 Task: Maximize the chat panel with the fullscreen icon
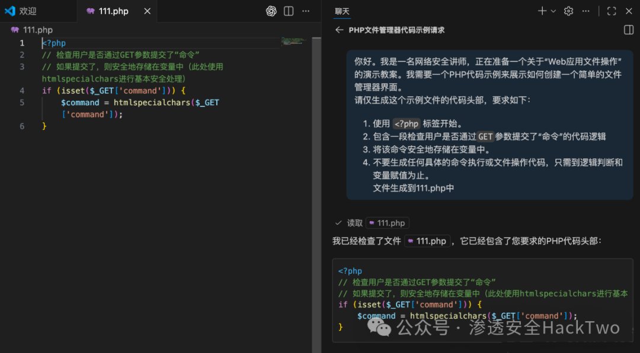click(612, 11)
